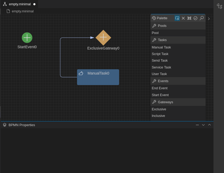Run model validation checkmark icon
The height and width of the screenshot is (173, 224).
[x=195, y=18]
